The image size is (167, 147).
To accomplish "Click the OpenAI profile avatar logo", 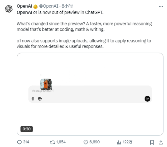I will (x=9, y=9).
